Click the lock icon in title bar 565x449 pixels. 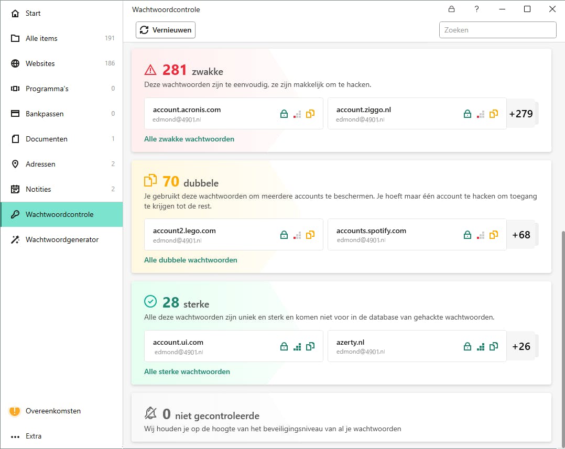tap(451, 9)
